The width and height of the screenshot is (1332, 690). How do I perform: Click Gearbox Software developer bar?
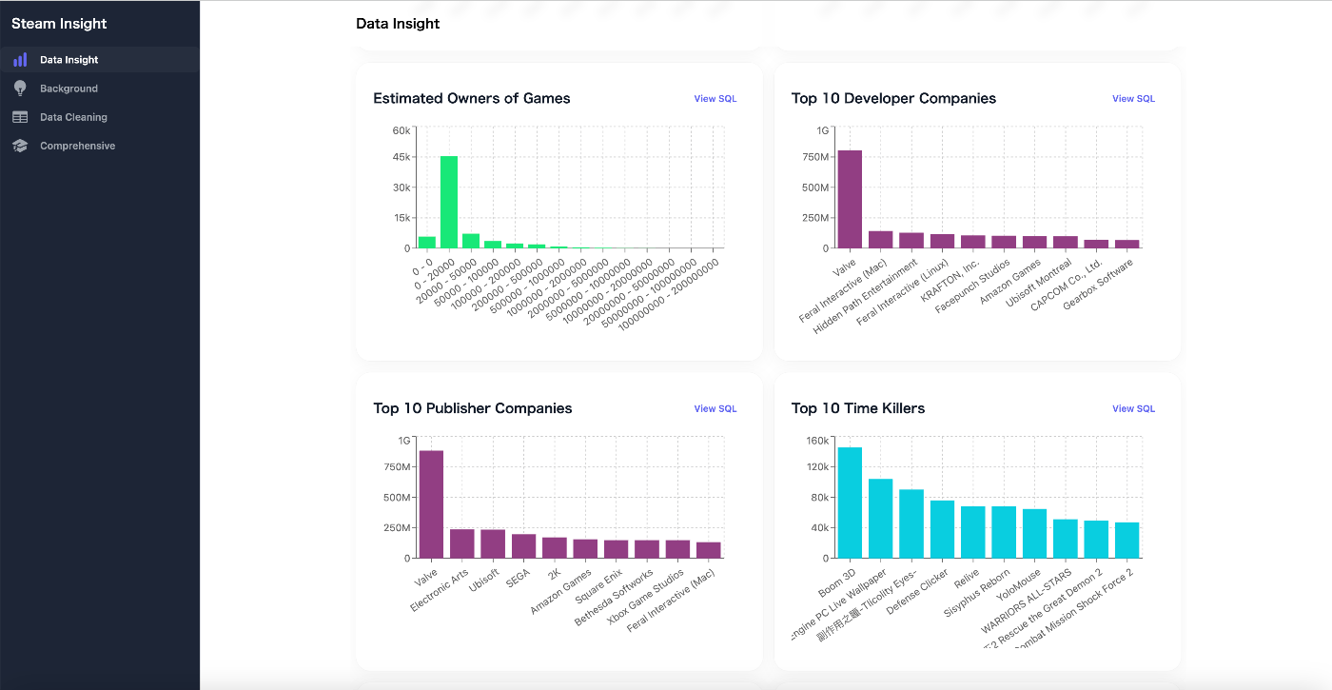point(1127,244)
